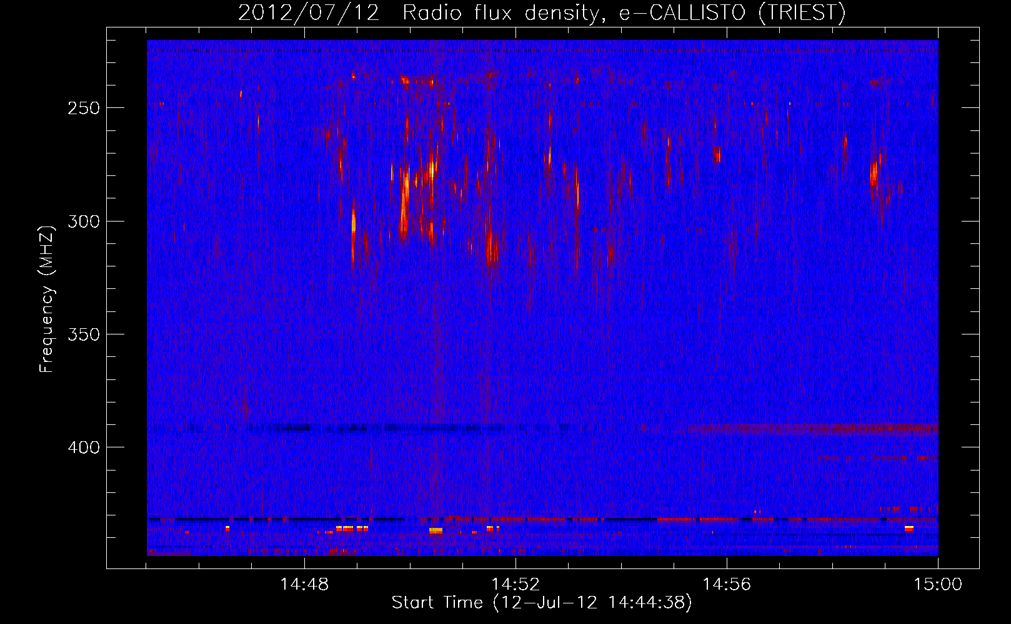Click the 300 frequency tick label
The width and height of the screenshot is (1011, 624).
[84, 222]
